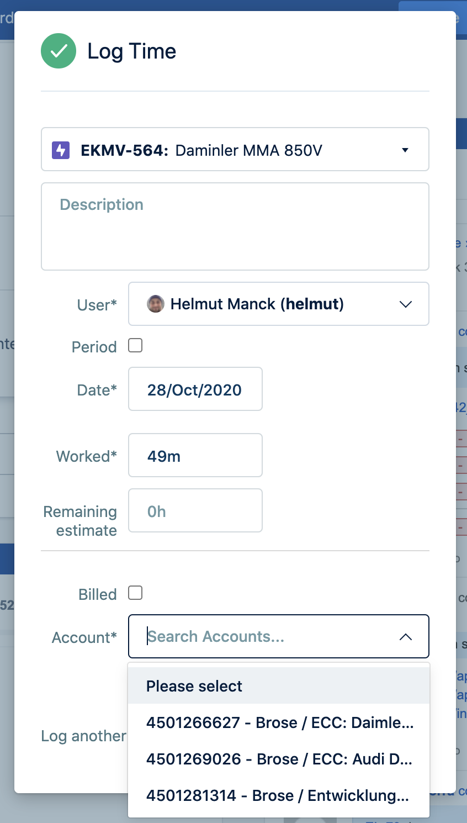This screenshot has height=823, width=467.
Task: Pick account 4501281314 Brose / Entwicklung
Action: coord(278,795)
